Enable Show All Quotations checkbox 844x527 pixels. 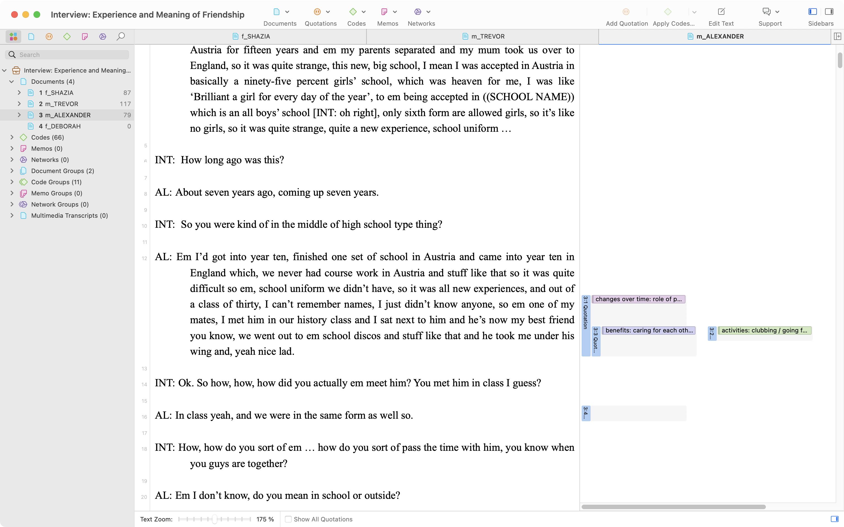tap(288, 519)
